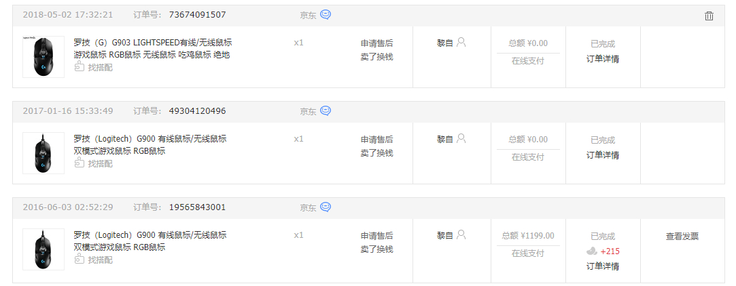The width and height of the screenshot is (736, 286).
Task: Open G900 thumbnail in 2017-01-16 order
Action: [43, 152]
